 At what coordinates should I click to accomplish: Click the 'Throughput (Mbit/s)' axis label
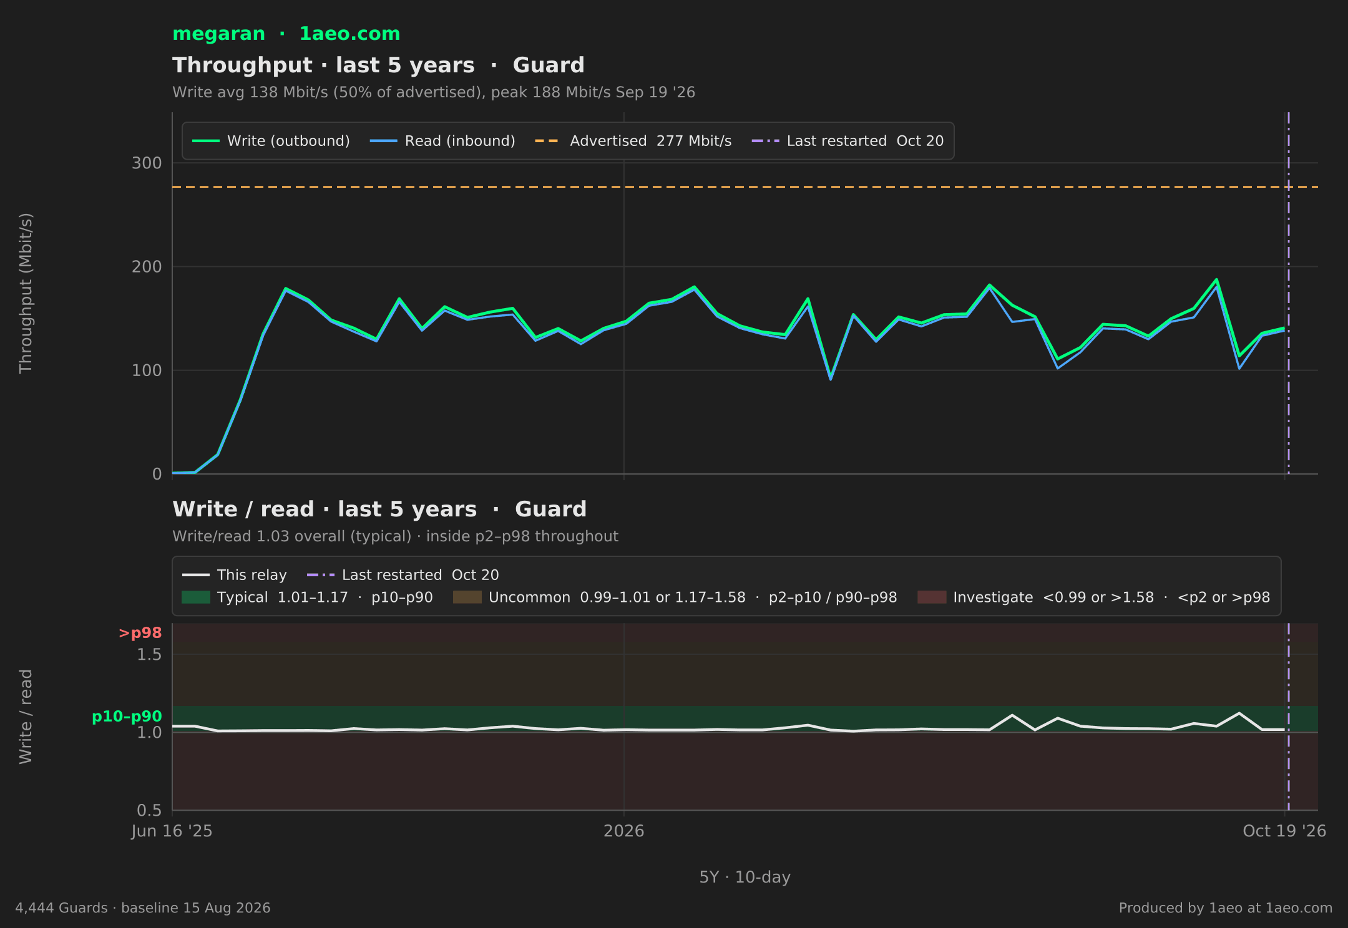click(x=26, y=293)
